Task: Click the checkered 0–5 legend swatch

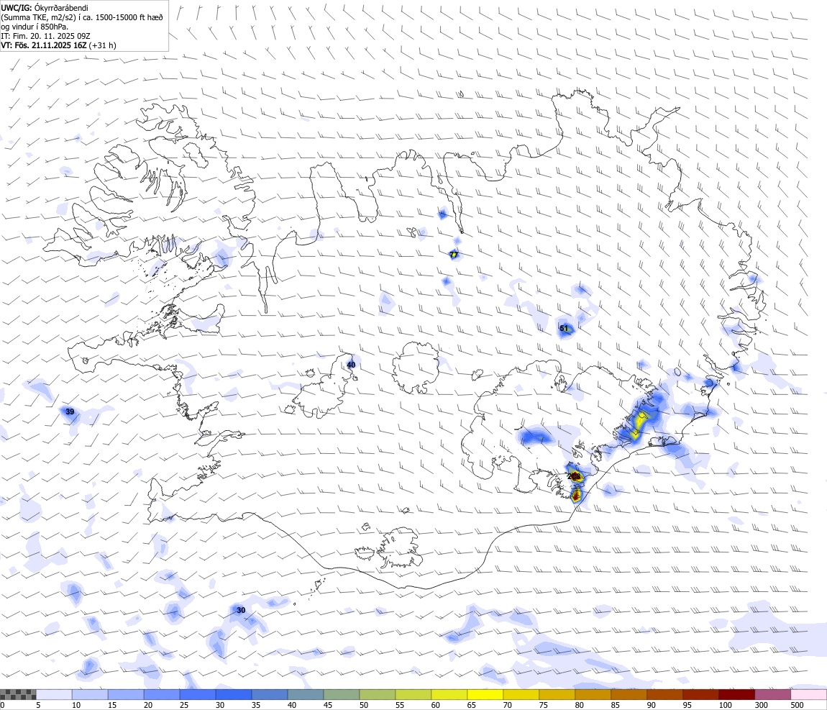Action: pos(18,694)
